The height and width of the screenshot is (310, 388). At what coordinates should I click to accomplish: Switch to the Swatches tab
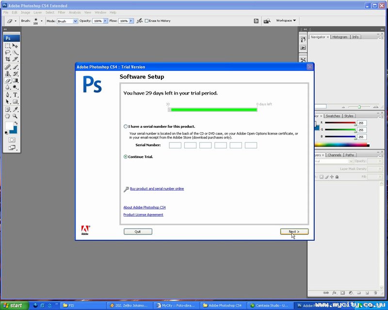[333, 116]
